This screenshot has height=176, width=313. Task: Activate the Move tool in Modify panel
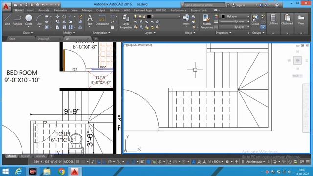click(57, 16)
